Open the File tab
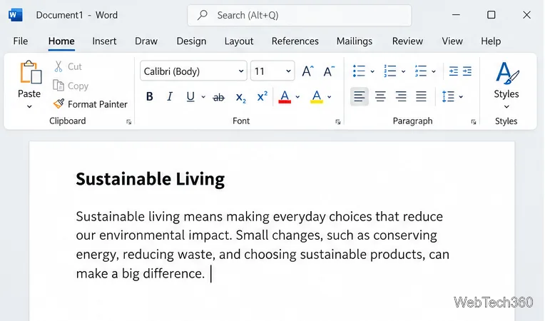Viewport: 545px width, 321px height. point(21,41)
